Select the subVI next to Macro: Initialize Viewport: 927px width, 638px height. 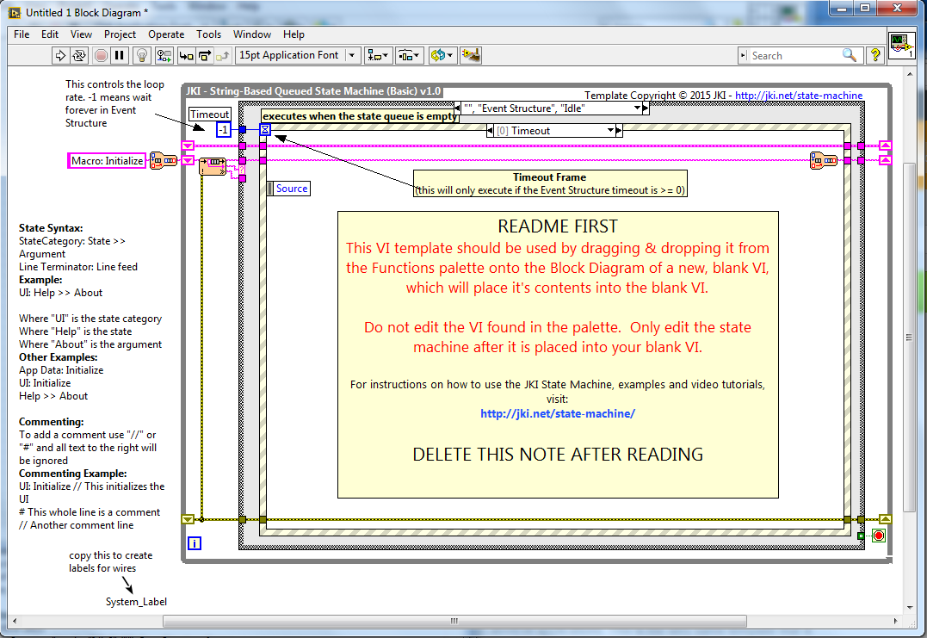pyautogui.click(x=164, y=160)
